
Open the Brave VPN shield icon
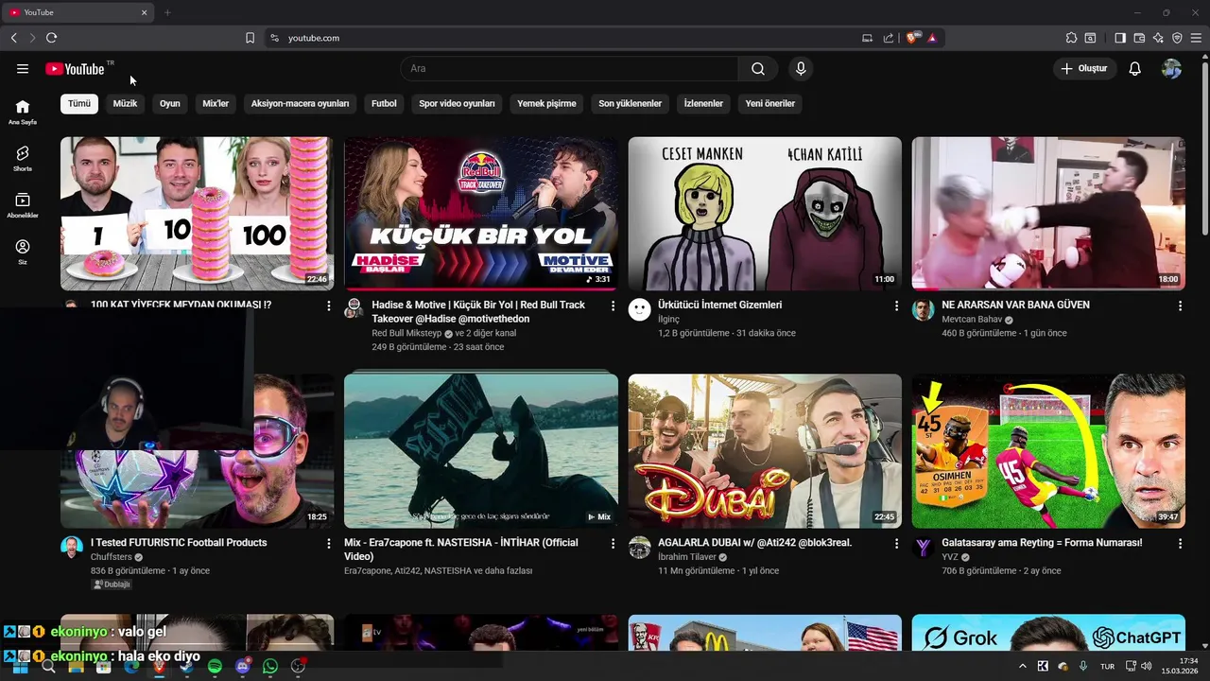tap(1177, 38)
